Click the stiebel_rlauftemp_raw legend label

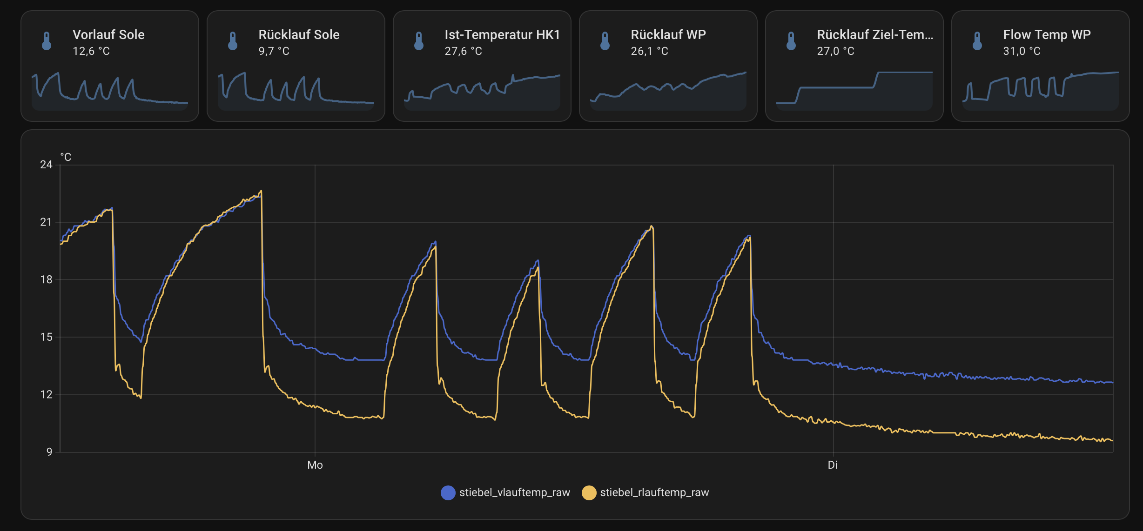654,492
